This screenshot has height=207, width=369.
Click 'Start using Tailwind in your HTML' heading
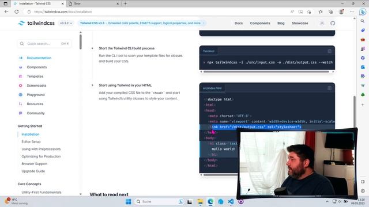click(x=125, y=85)
